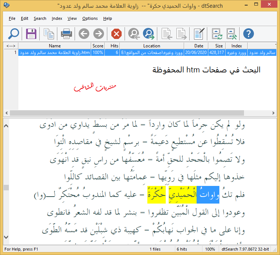The image size is (280, 255).
Task: Go back with the left arrow icon
Action: click(84, 34)
